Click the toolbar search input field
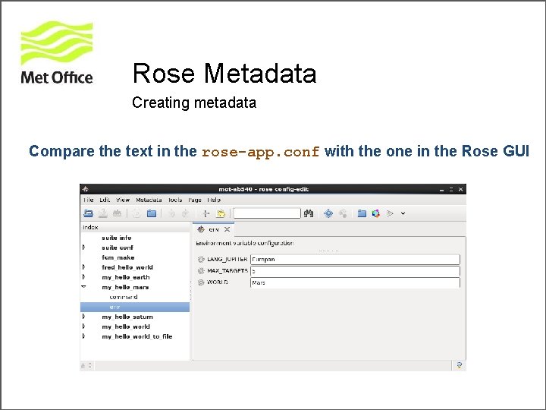This screenshot has height=410, width=546. coord(267,213)
